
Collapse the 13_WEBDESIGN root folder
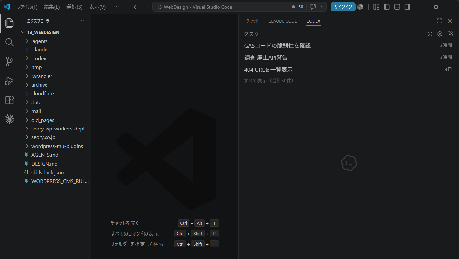(55, 32)
